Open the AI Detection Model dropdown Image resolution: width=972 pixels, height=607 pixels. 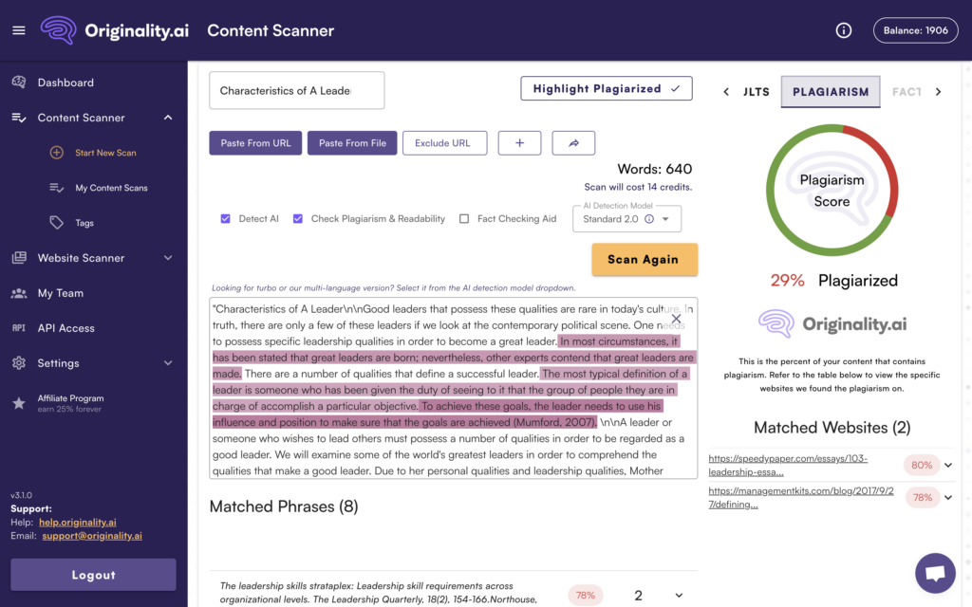coord(626,218)
